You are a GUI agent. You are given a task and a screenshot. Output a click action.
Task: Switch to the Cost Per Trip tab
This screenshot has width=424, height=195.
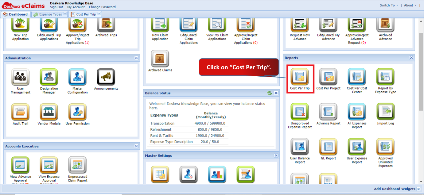tap(85, 14)
